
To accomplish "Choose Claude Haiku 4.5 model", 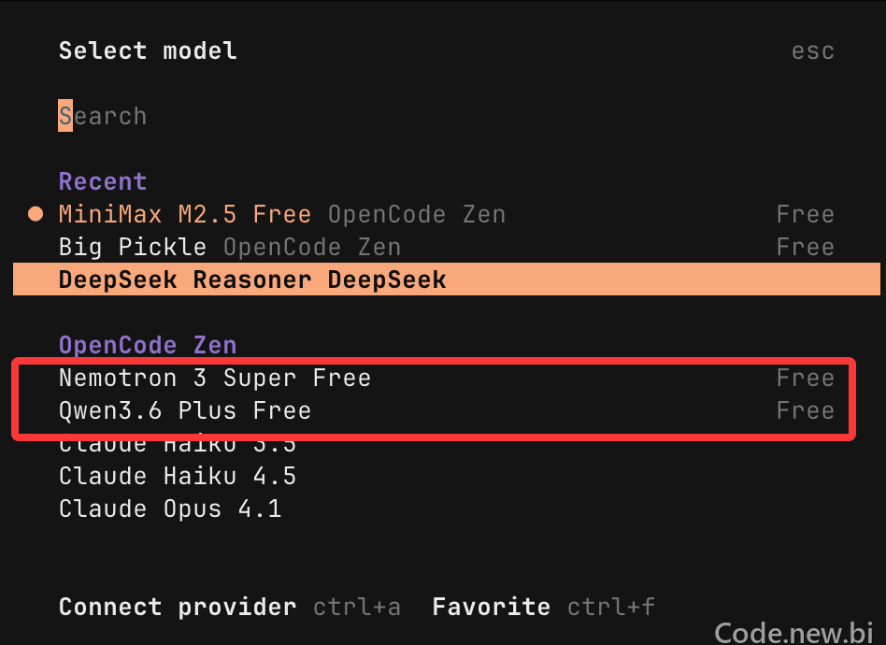I will (x=178, y=477).
